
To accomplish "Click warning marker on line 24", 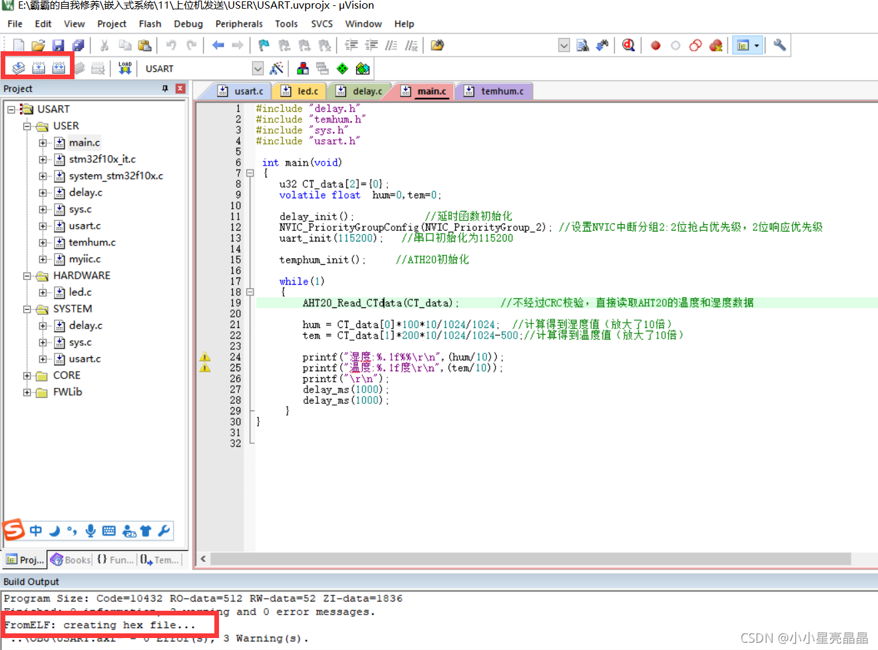I will pyautogui.click(x=205, y=357).
